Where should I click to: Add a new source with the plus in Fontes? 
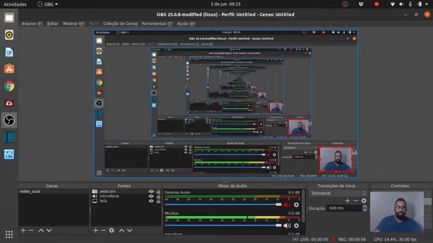coord(95,230)
